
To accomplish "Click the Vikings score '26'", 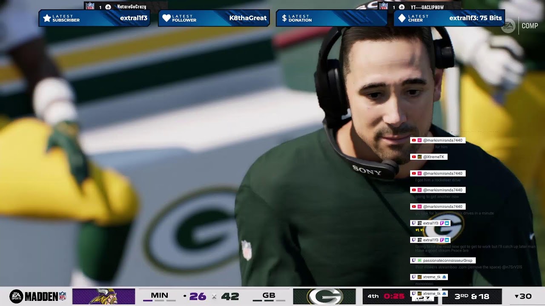I will (x=198, y=296).
